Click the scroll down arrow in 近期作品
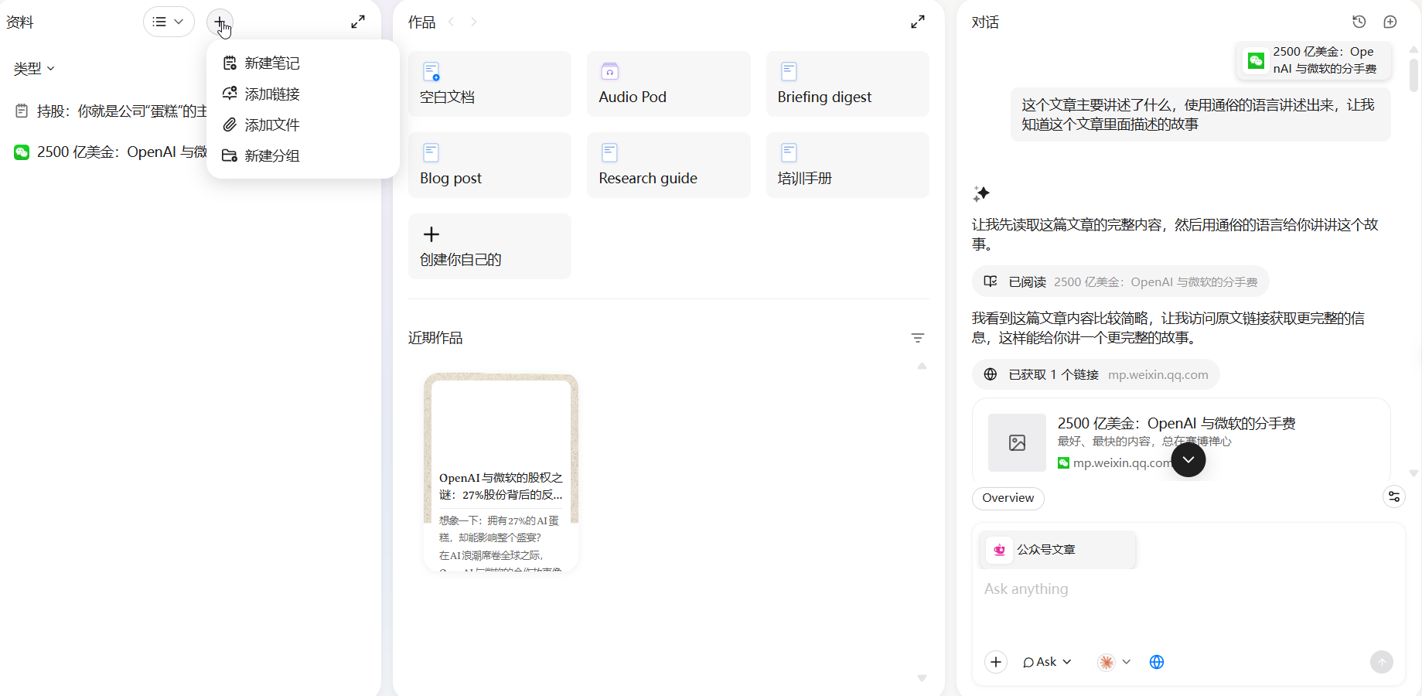 922,678
